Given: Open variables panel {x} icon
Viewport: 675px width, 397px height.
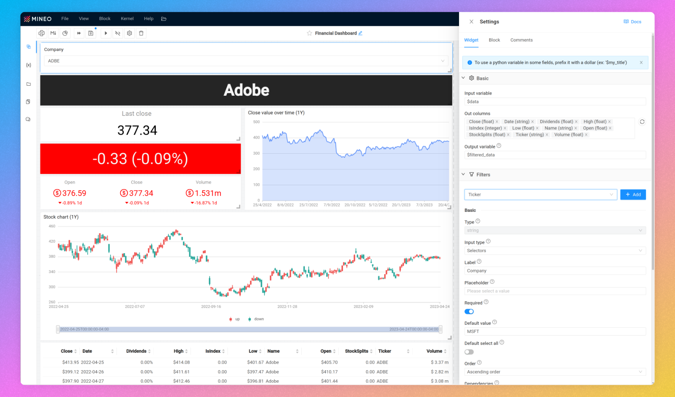Looking at the screenshot, I should [28, 65].
